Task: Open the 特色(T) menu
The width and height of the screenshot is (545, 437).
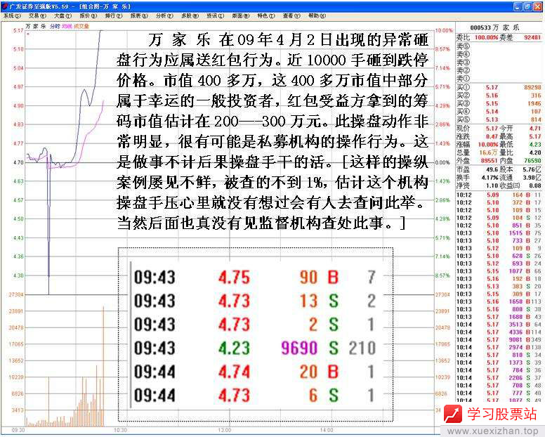Action: pyautogui.click(x=266, y=16)
